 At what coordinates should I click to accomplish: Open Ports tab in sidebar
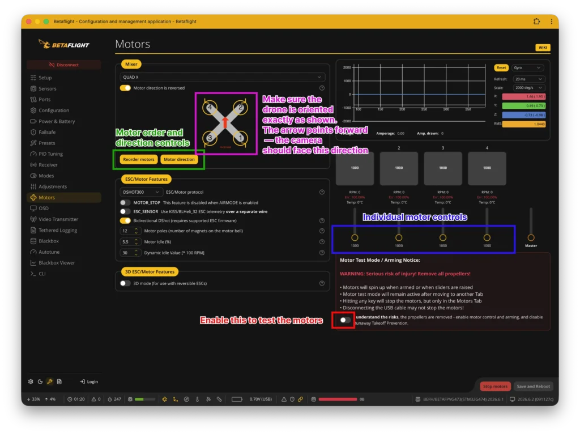pos(63,100)
